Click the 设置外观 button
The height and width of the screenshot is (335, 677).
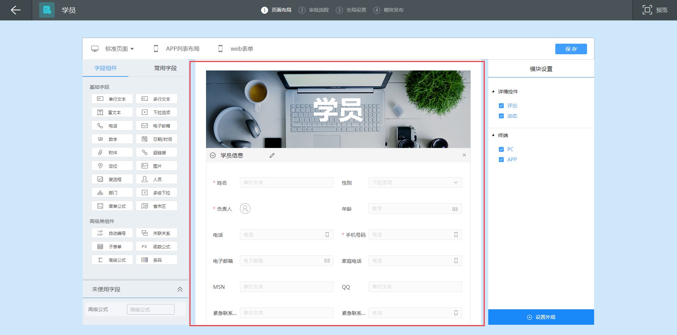pyautogui.click(x=541, y=317)
